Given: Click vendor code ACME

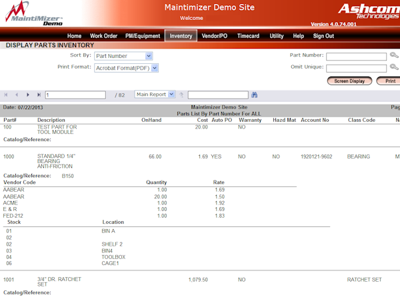Looking at the screenshot, I should (x=11, y=203).
